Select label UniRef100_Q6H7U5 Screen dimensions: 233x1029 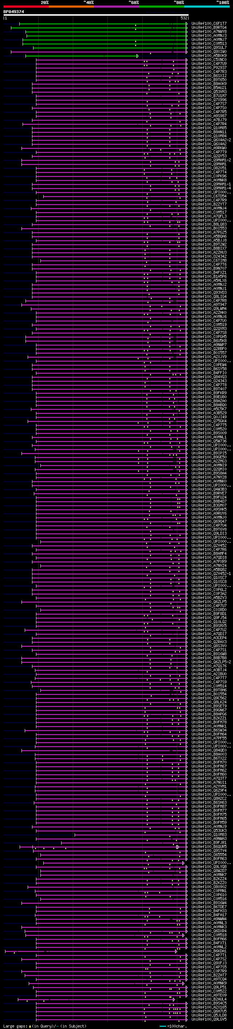pos(209,1011)
